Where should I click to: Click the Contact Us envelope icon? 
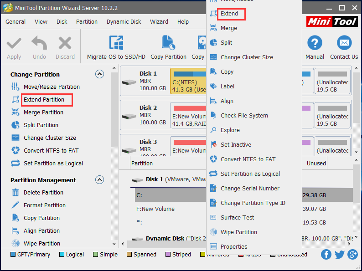[x=344, y=43]
